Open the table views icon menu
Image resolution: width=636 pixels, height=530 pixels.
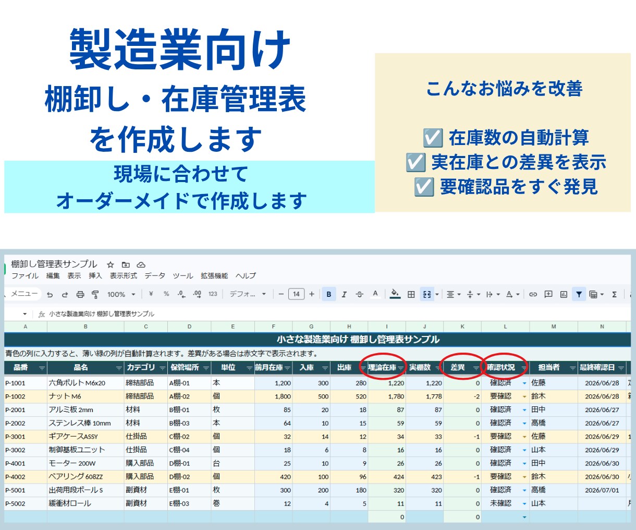tap(596, 294)
